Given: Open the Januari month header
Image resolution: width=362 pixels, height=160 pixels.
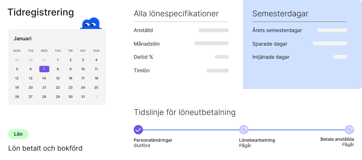Looking at the screenshot, I should point(22,39).
